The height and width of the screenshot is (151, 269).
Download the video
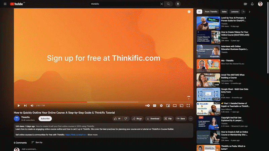[153, 119]
